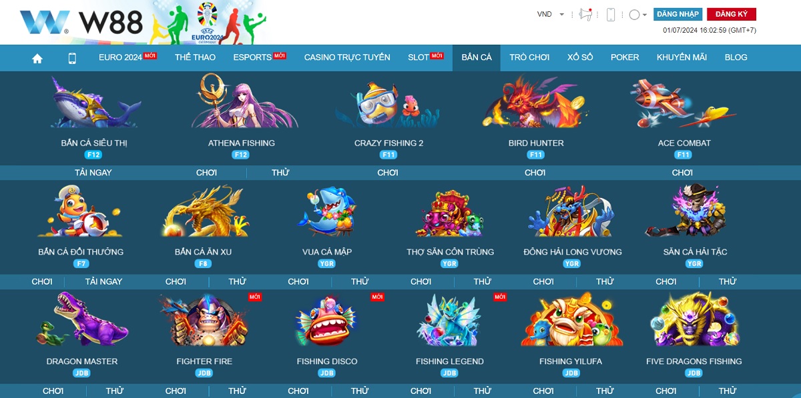Open the home icon in navigation bar
The width and height of the screenshot is (801, 398).
pos(37,58)
